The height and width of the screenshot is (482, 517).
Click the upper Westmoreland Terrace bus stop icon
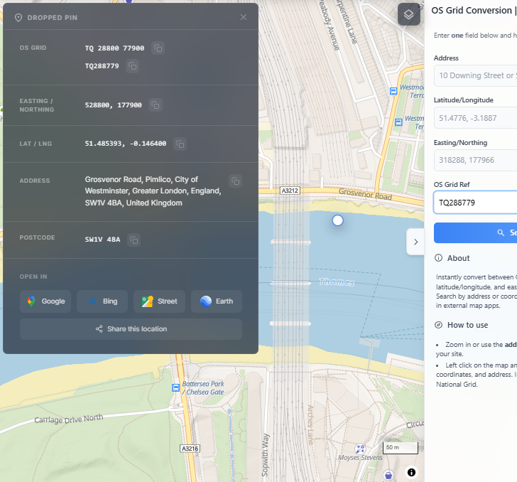point(393,91)
